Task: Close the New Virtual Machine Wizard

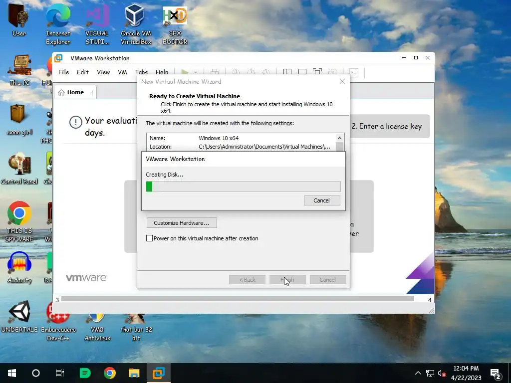Action: tap(342, 81)
